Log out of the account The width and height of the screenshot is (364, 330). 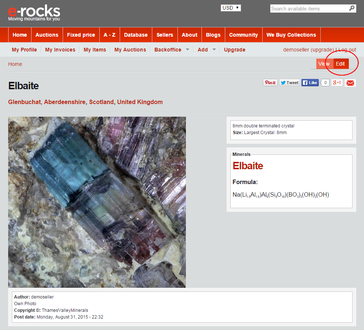click(347, 50)
